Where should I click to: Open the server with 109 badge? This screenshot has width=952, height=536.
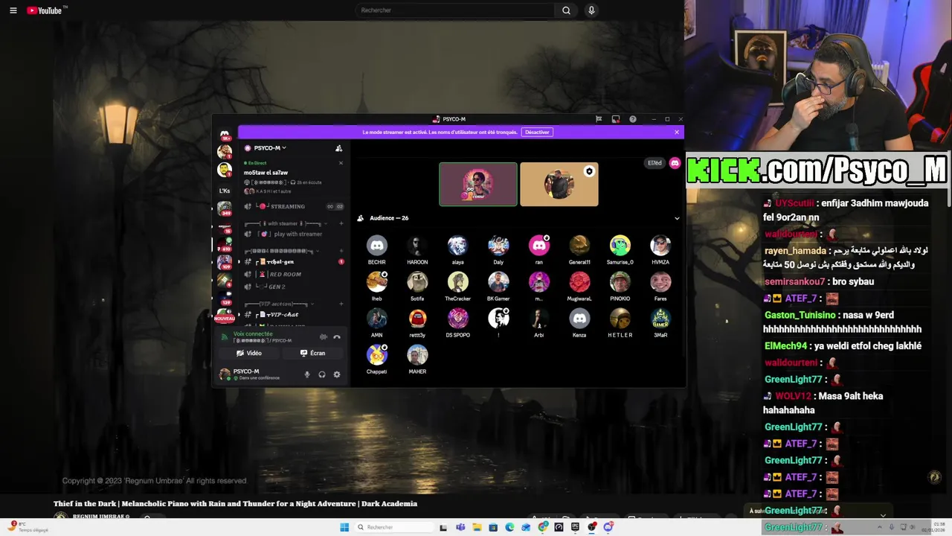(x=224, y=262)
